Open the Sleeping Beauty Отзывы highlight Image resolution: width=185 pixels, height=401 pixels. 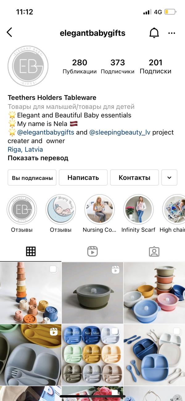click(x=61, y=213)
